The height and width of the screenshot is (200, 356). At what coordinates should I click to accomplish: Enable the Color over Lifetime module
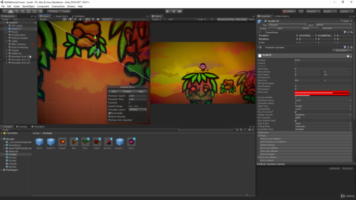click(259, 151)
